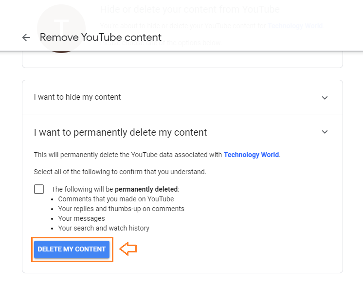Click the DELETE MY CONTENT button
This screenshot has height=285, width=363.
point(72,249)
